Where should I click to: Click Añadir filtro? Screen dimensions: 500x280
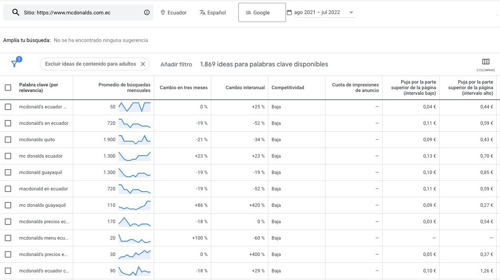coord(176,64)
